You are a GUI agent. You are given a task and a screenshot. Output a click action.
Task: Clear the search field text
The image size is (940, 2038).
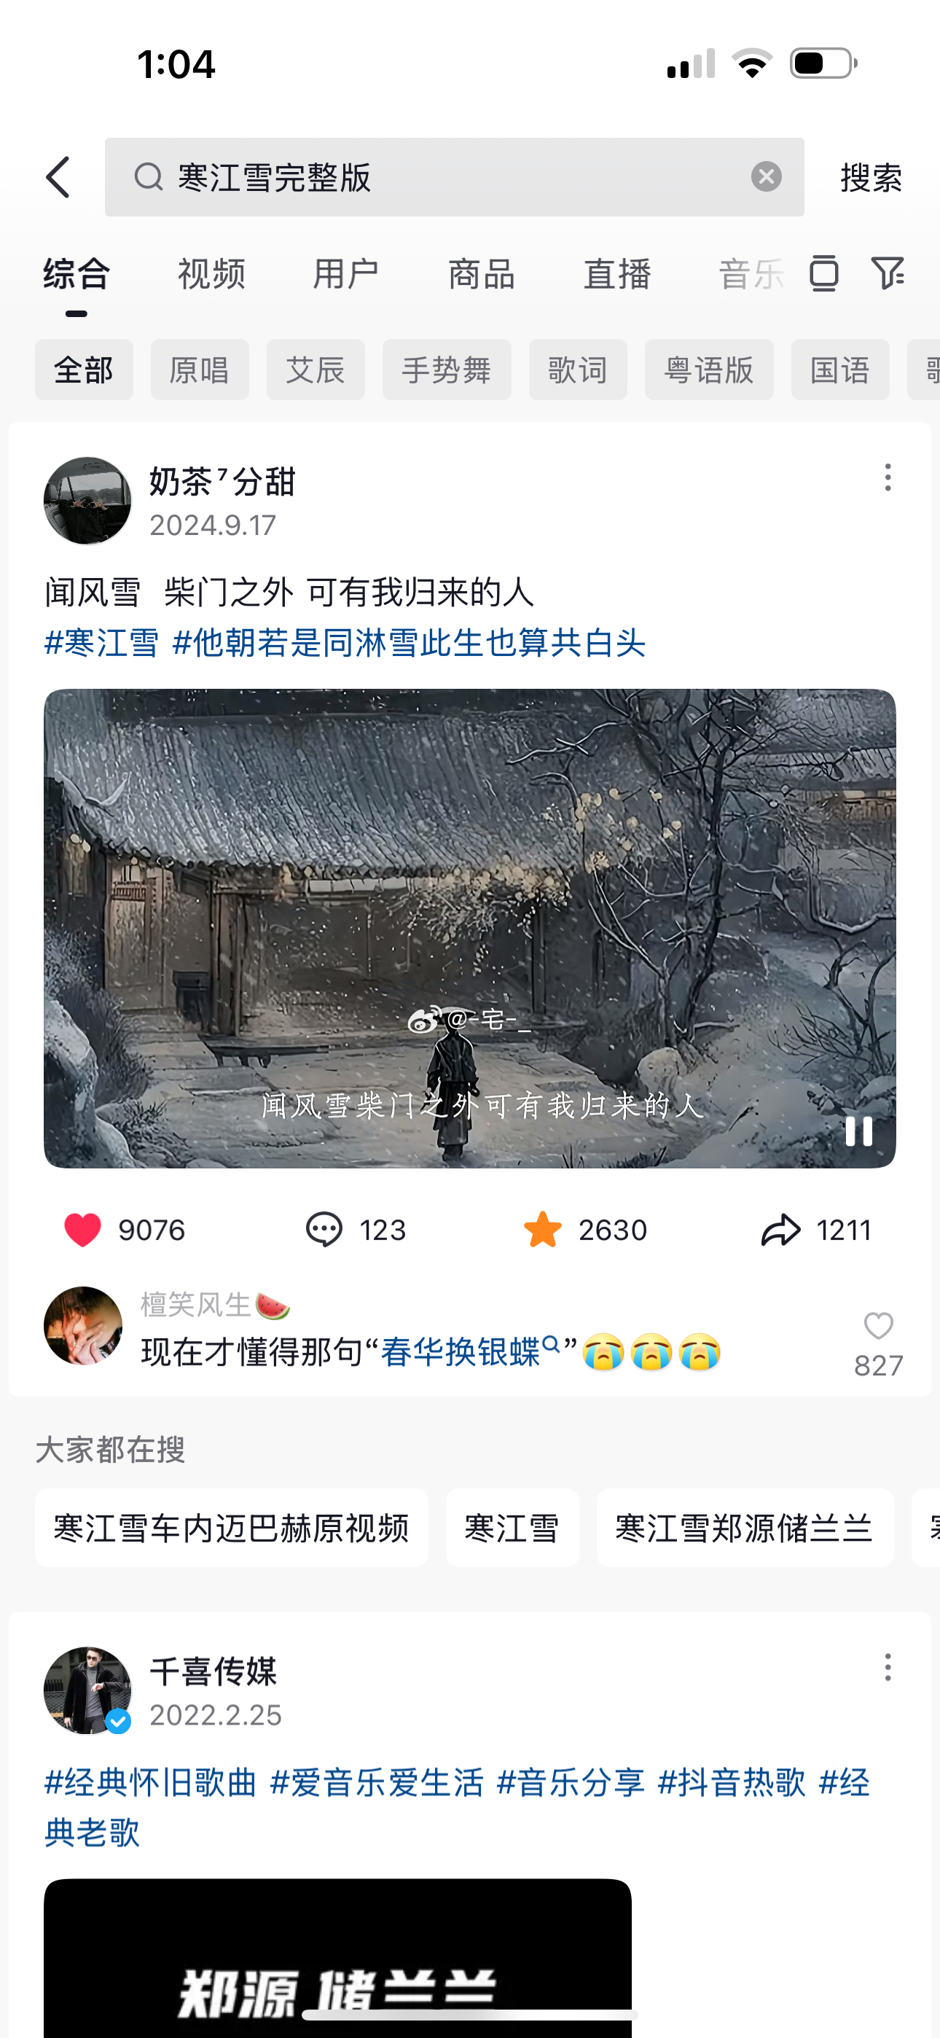tap(766, 176)
